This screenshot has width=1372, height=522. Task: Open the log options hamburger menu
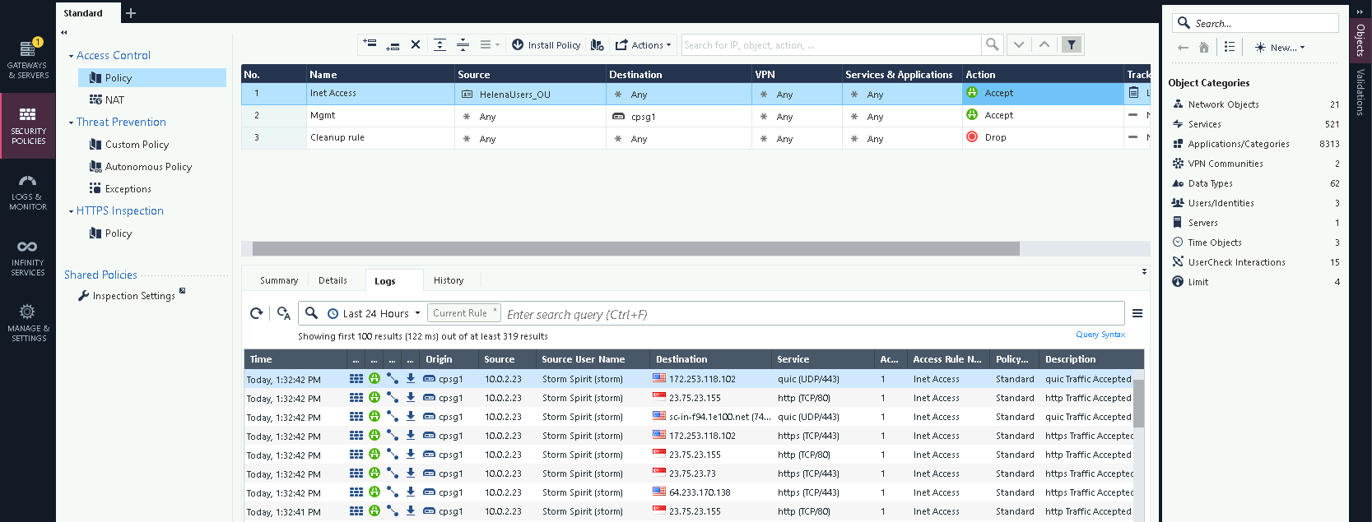pyautogui.click(x=1137, y=313)
